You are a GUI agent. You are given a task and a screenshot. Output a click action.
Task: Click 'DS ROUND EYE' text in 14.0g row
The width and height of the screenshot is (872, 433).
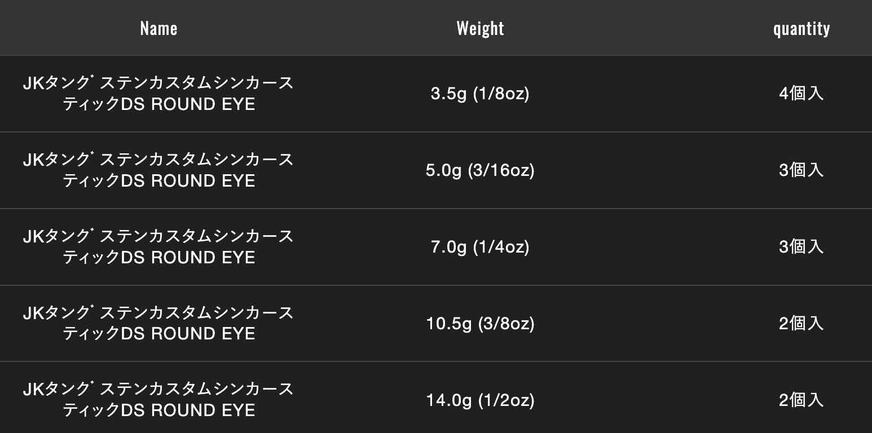pos(188,410)
